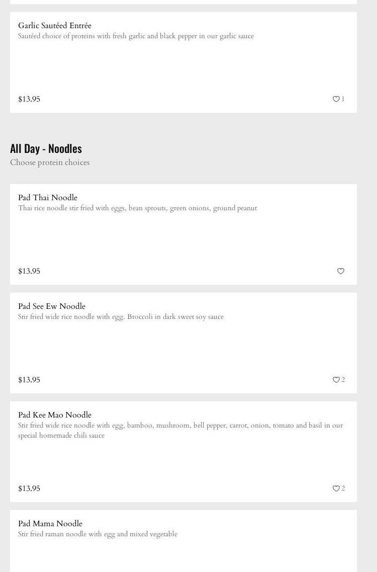Click the like count on Pad See Ew Noodle
377x572 pixels.
click(343, 380)
